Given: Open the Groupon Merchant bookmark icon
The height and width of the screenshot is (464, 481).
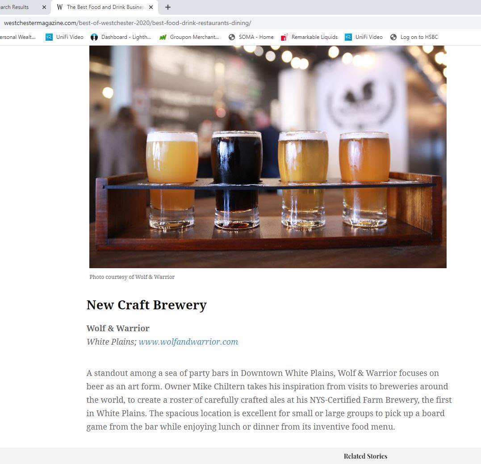Looking at the screenshot, I should tap(163, 37).
